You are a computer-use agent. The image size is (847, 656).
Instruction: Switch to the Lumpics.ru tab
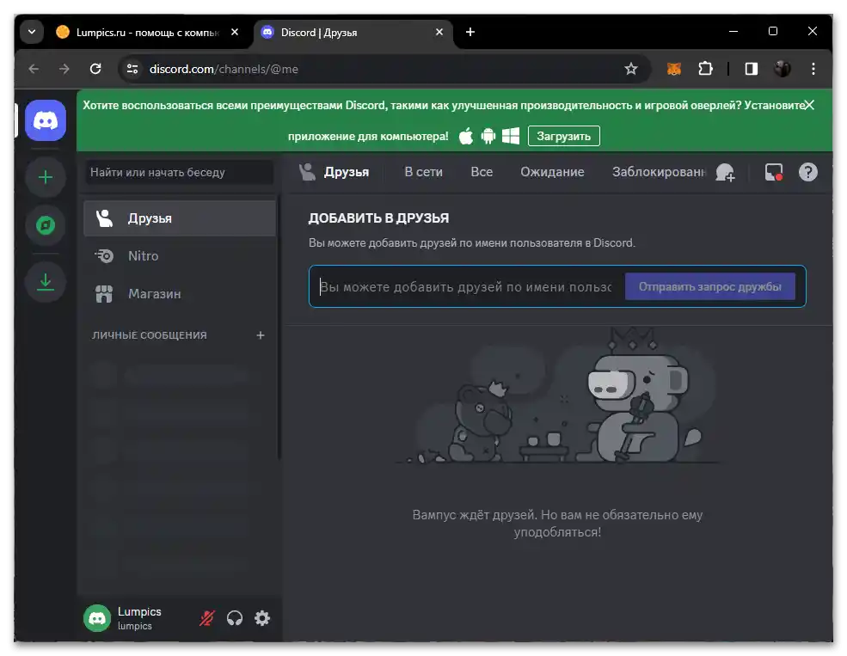coord(147,33)
